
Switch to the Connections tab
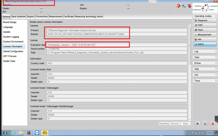click(x=41, y=16)
